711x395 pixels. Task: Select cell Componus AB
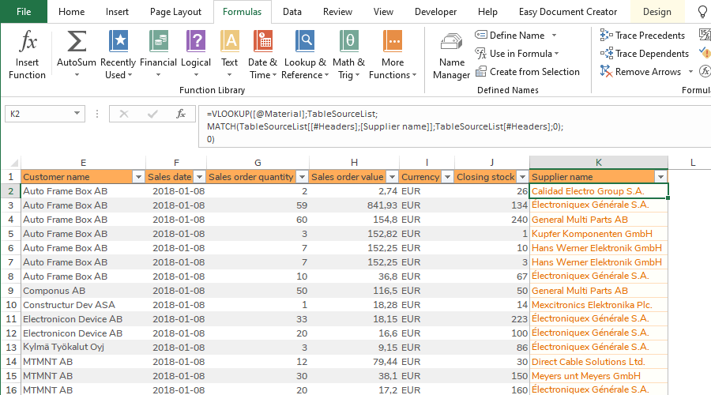84,291
